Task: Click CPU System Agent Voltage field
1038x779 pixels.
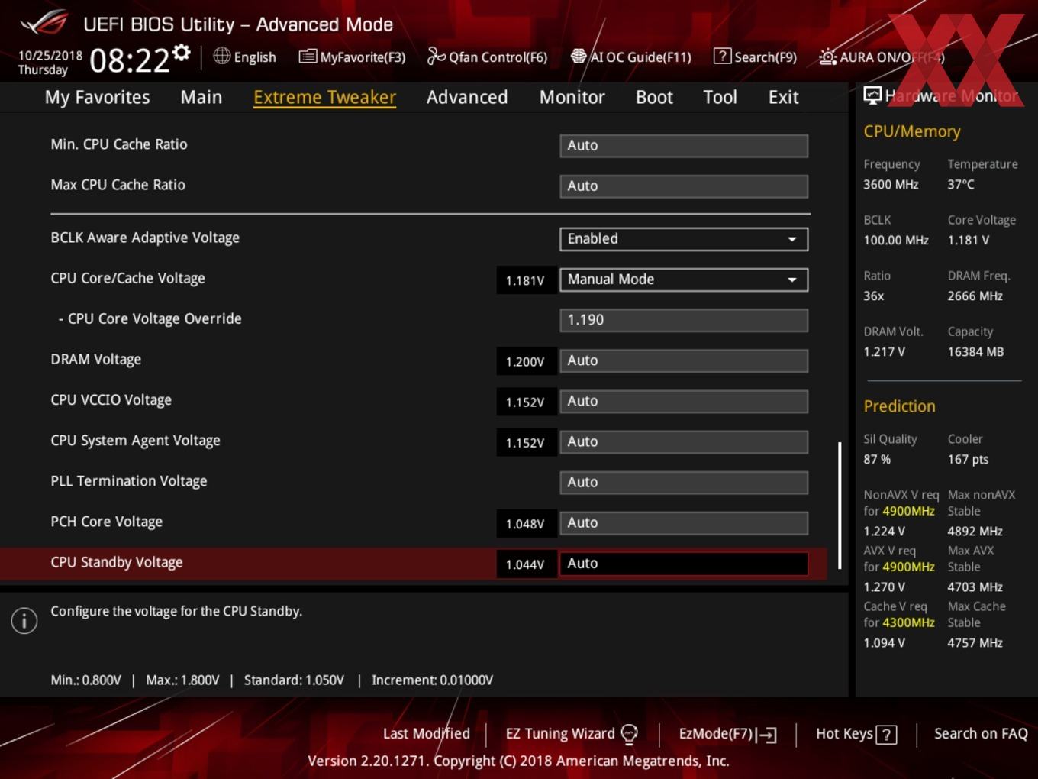Action: point(684,441)
